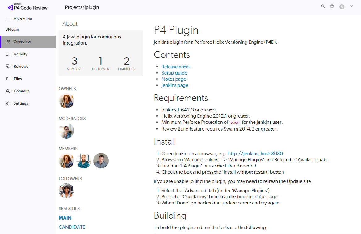Click the S user avatar in the header
Viewport: 361px width, 234px height.
tap(342, 6)
